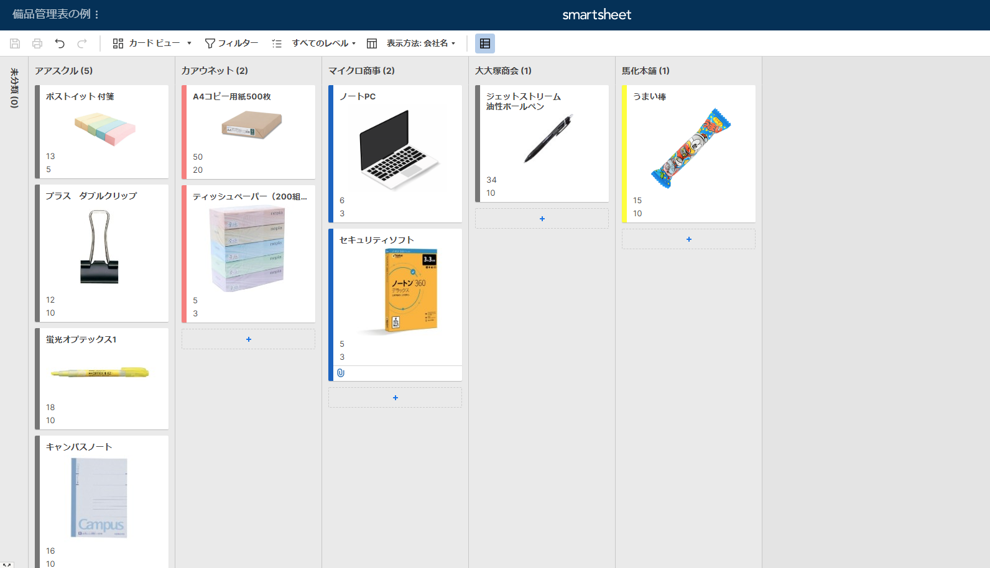Click the indent levels list icon
990x568 pixels.
(x=277, y=44)
